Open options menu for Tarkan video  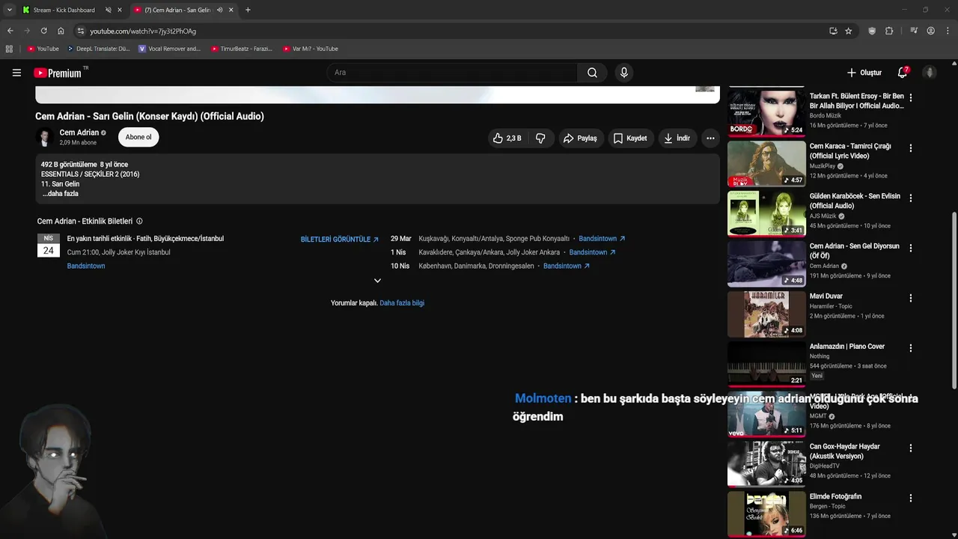point(911,97)
